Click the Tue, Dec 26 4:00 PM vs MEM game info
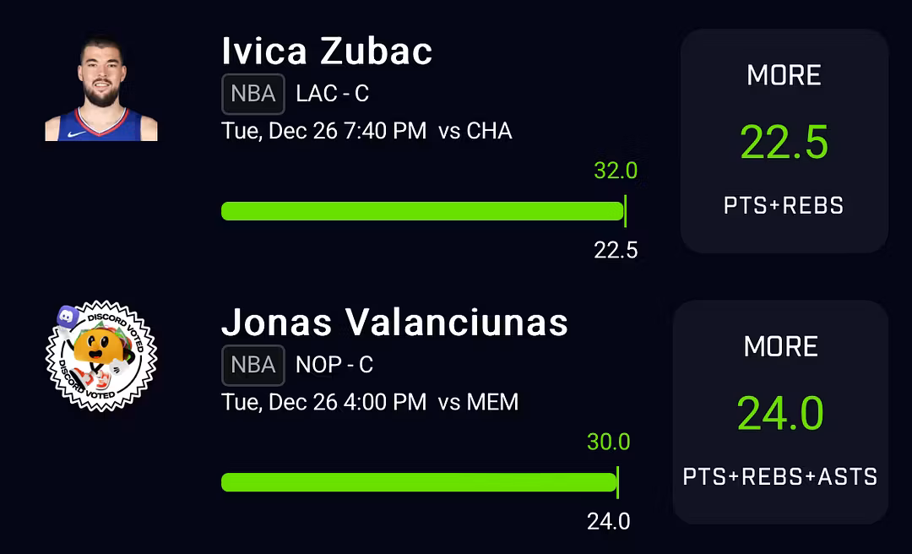 coord(369,402)
